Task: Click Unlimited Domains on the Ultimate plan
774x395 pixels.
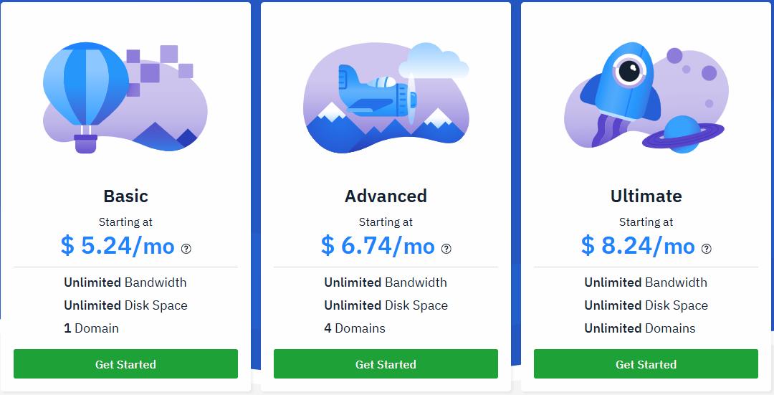Action: (640, 328)
